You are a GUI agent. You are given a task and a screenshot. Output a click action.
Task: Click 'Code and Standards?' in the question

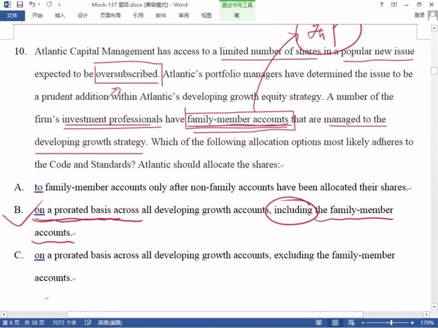pyautogui.click(x=93, y=165)
